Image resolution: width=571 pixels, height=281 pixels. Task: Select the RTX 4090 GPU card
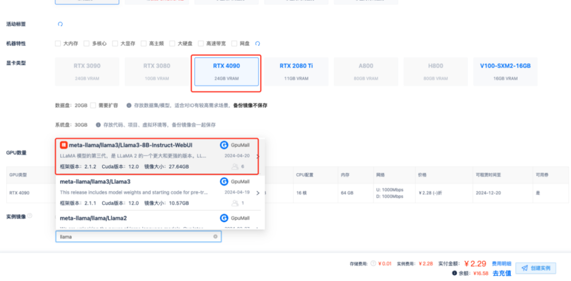click(x=226, y=71)
